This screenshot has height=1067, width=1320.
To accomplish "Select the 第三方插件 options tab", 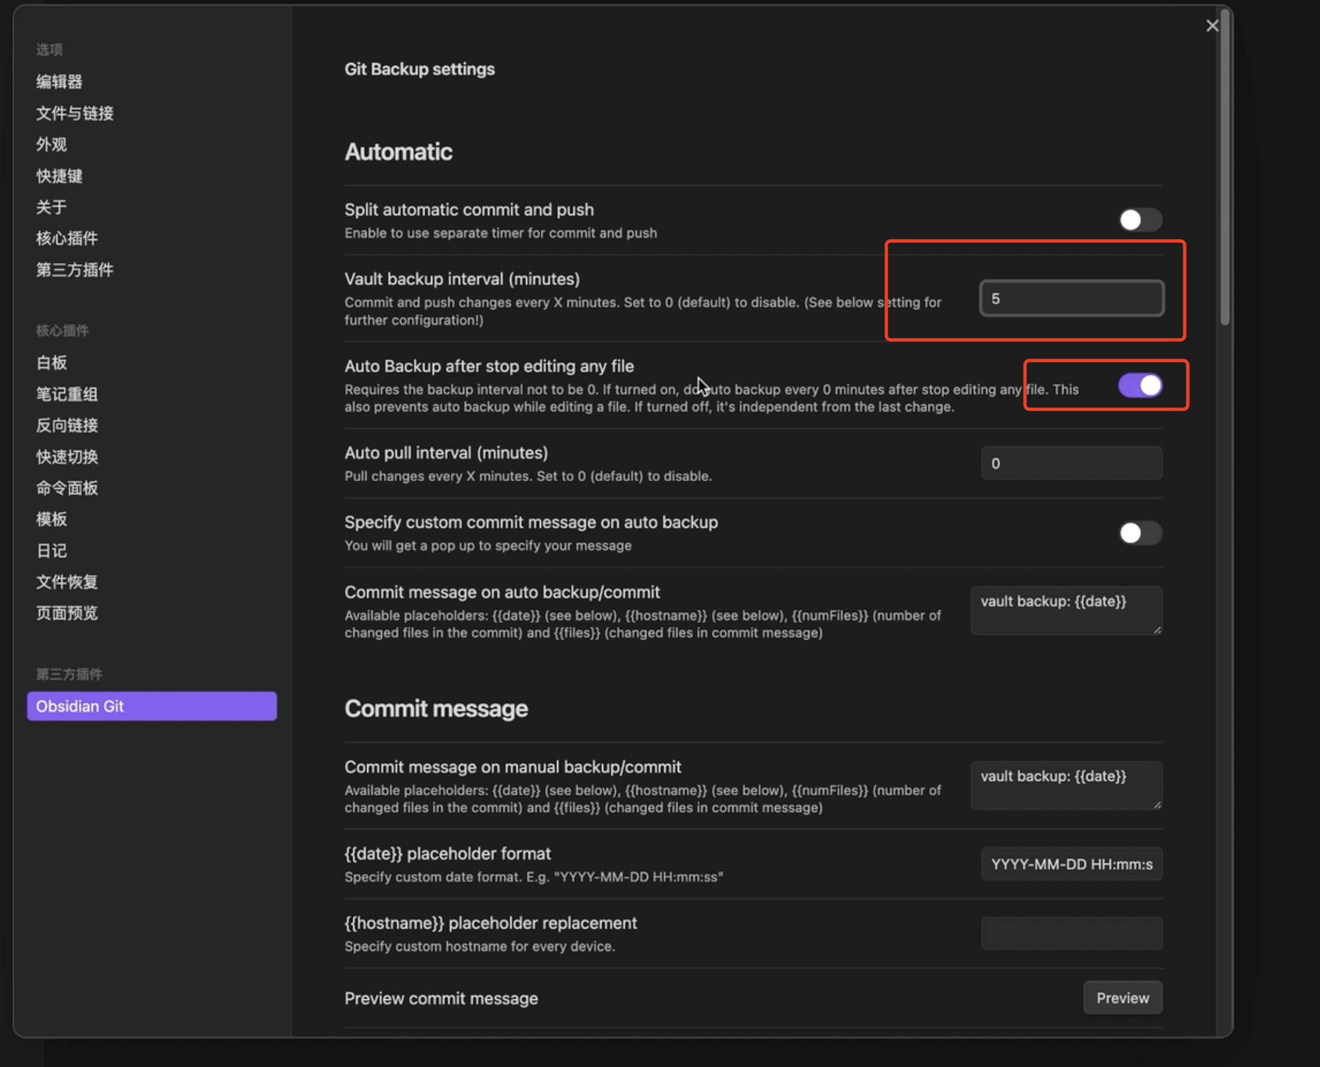I will 74,270.
